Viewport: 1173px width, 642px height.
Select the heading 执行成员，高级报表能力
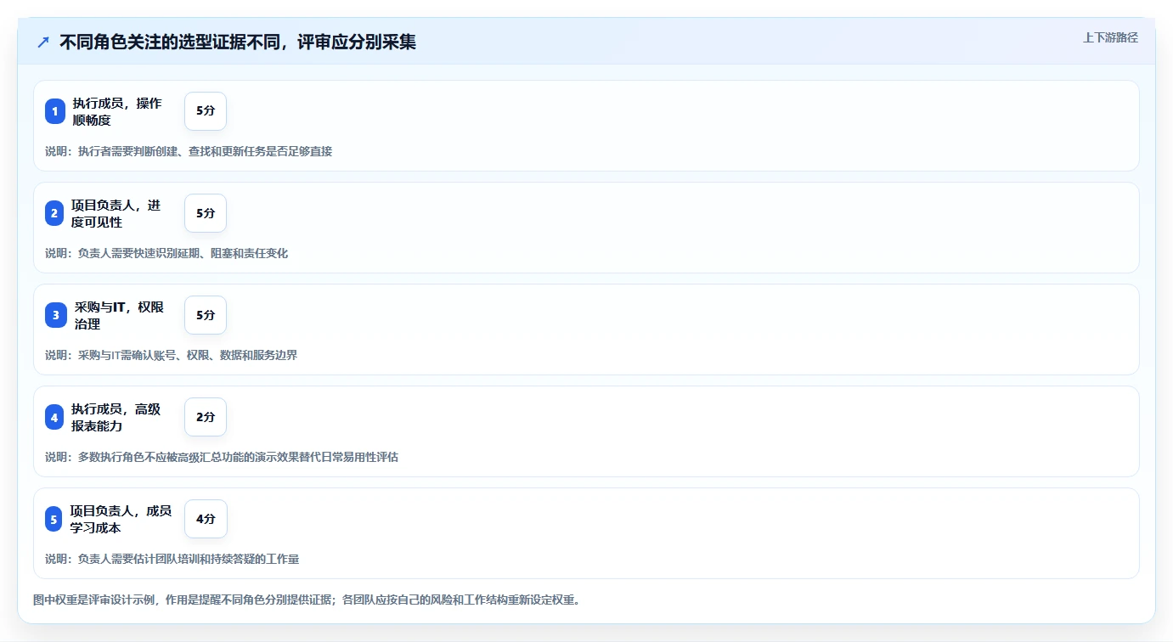click(116, 417)
